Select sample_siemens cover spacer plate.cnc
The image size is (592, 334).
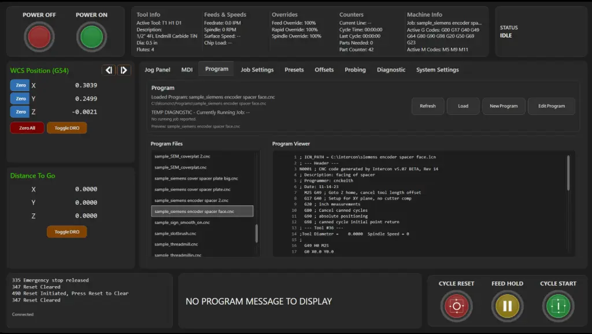(x=202, y=189)
